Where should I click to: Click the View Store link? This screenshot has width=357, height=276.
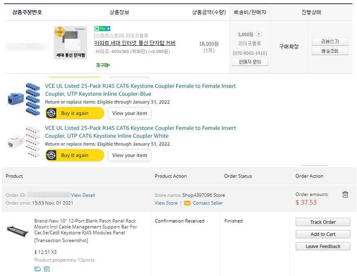(166, 203)
